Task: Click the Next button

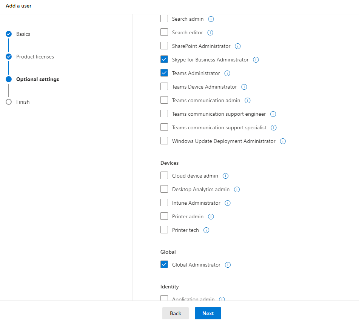Action: [x=208, y=313]
